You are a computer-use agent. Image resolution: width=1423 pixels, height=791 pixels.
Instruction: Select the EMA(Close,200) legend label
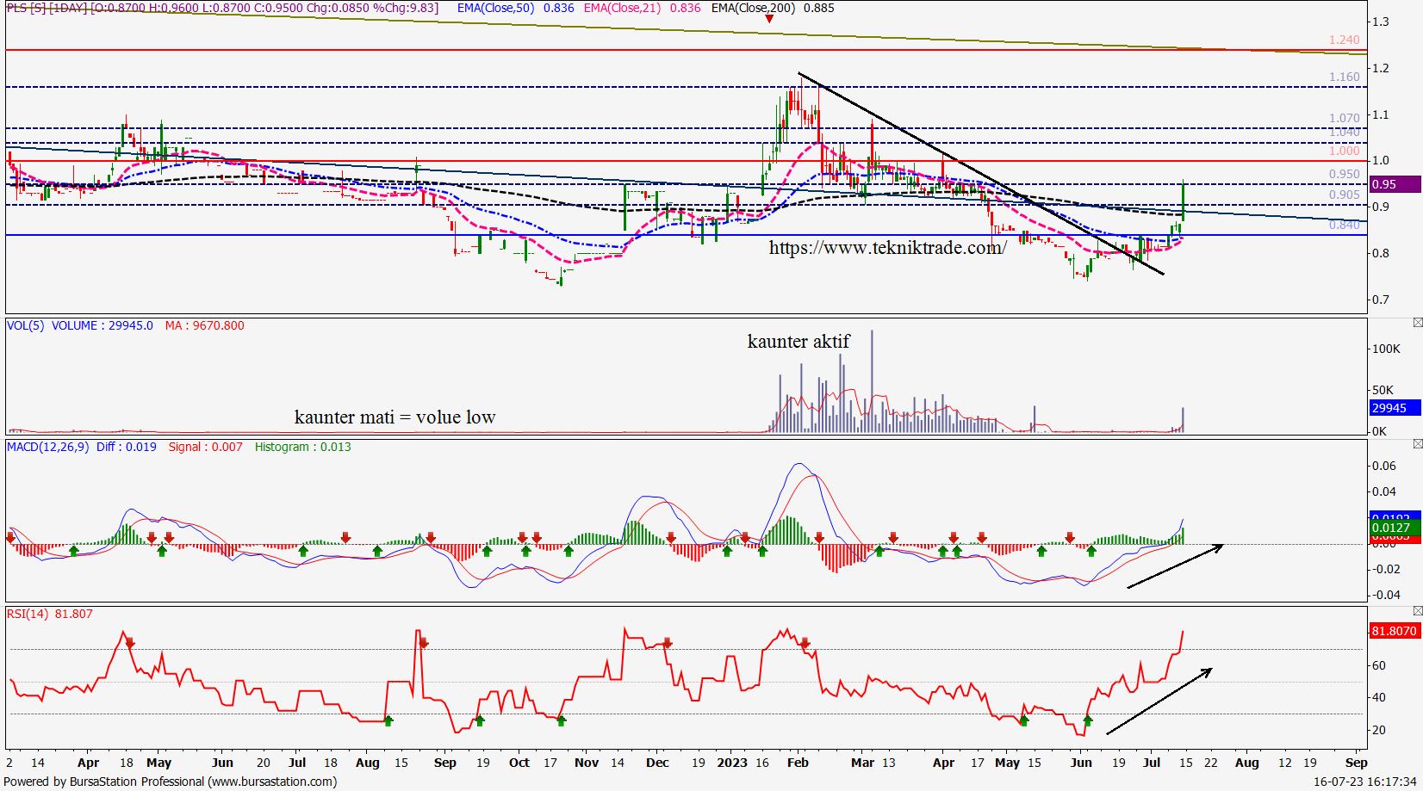tap(753, 8)
